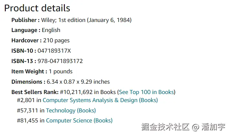Click the #57,311 rank number
Image resolution: width=230 pixels, height=136 pixels.
pyautogui.click(x=27, y=110)
